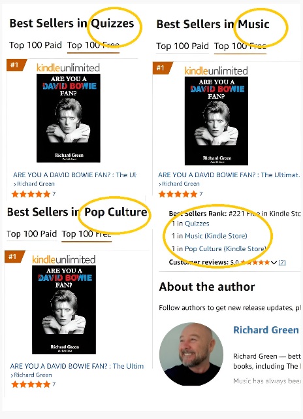Click the David Bowie book cover in Pop Culture
The width and height of the screenshot is (303, 419).
coord(64,310)
